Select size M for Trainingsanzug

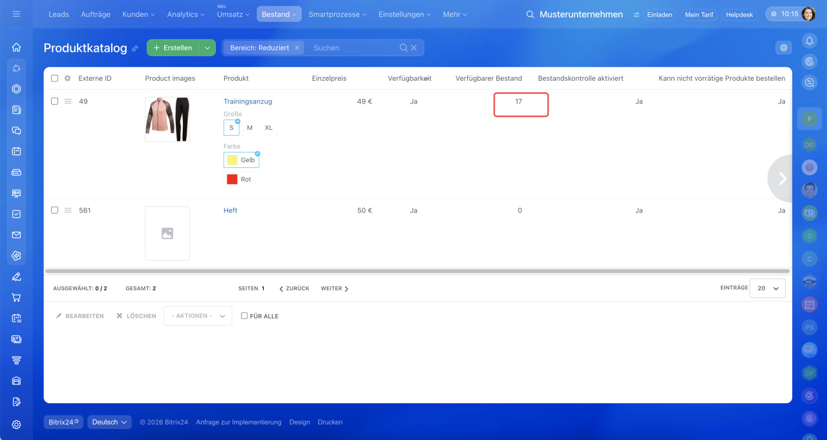click(x=250, y=127)
